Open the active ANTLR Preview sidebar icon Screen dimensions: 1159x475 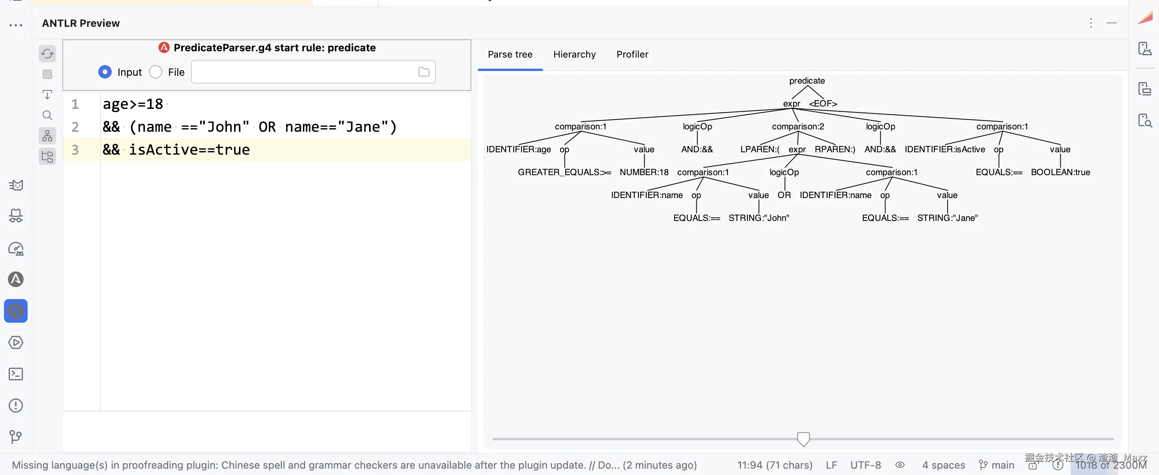click(x=16, y=311)
